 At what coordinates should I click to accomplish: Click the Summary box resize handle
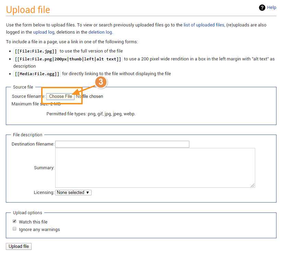tap(253, 185)
